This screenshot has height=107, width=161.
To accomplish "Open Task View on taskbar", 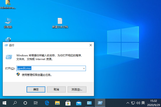I will coord(36,103).
